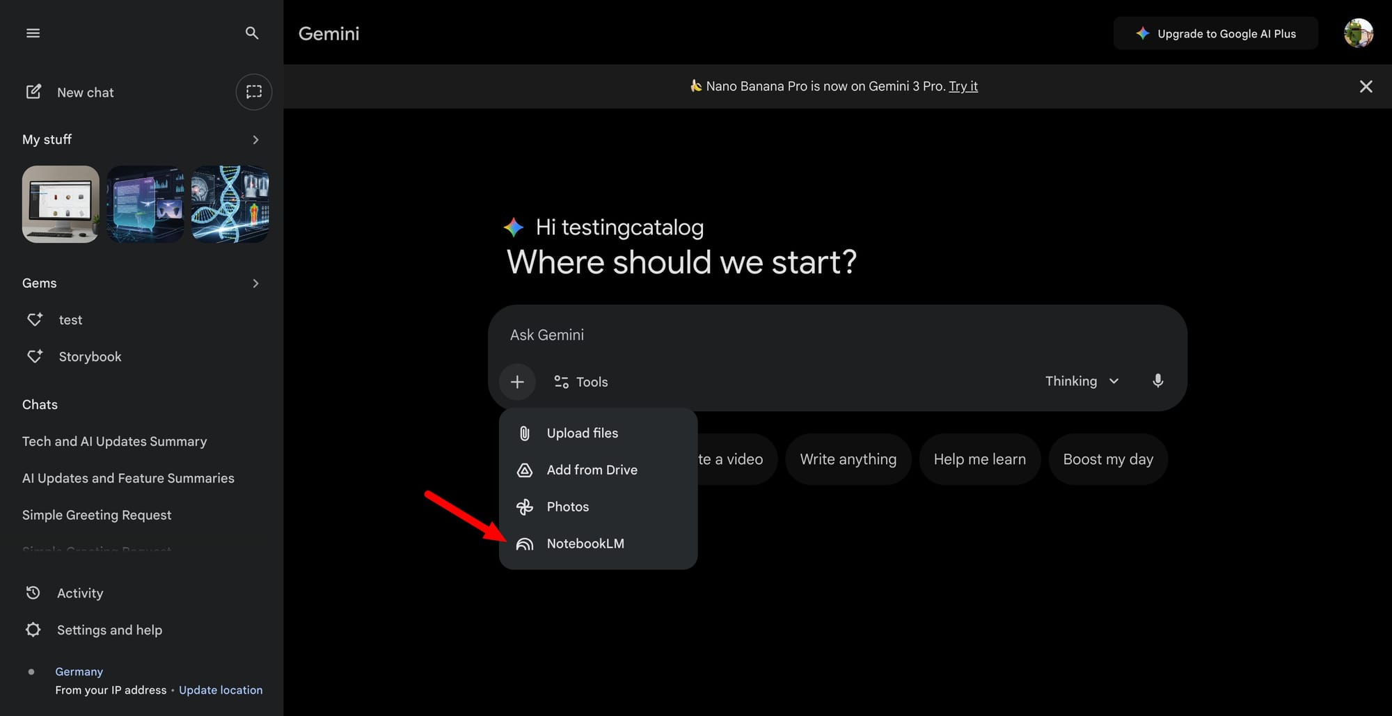Select Upload files from menu
1392x716 pixels.
[582, 433]
